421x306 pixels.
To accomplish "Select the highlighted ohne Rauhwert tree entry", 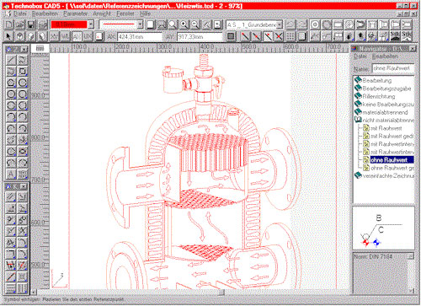I will (x=392, y=160).
